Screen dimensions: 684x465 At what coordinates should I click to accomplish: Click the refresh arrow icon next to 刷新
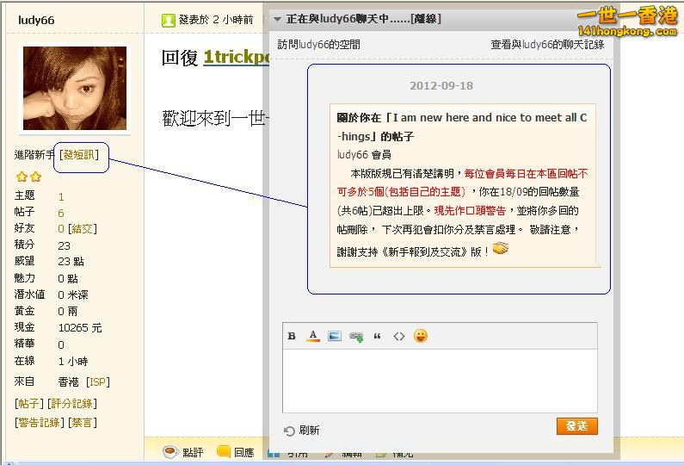pyautogui.click(x=289, y=431)
